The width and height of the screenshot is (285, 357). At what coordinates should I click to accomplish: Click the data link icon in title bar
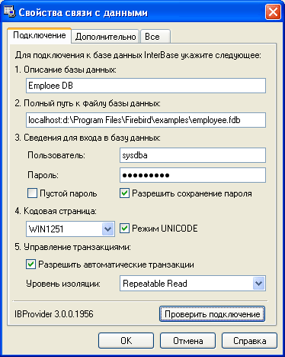(10, 11)
